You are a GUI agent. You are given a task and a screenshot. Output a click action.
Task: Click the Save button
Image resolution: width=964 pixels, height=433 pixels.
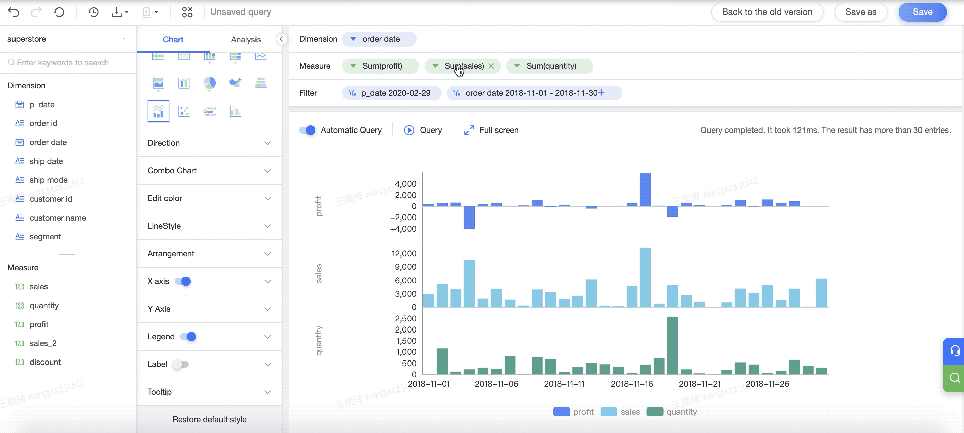[923, 12]
